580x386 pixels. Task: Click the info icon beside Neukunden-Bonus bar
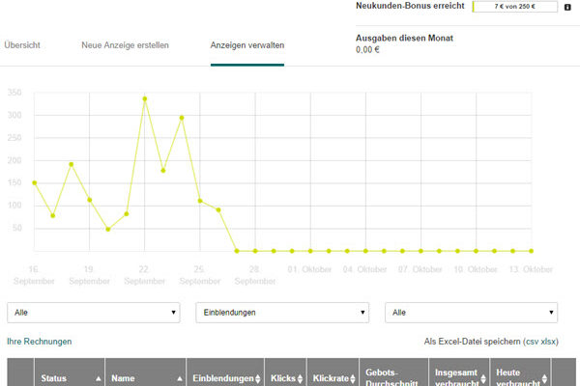pos(566,7)
